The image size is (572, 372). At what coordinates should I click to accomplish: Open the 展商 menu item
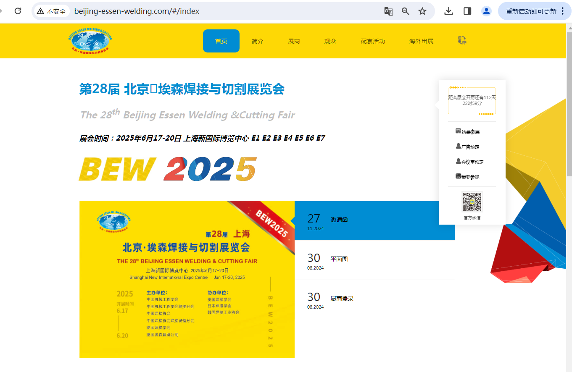point(294,41)
